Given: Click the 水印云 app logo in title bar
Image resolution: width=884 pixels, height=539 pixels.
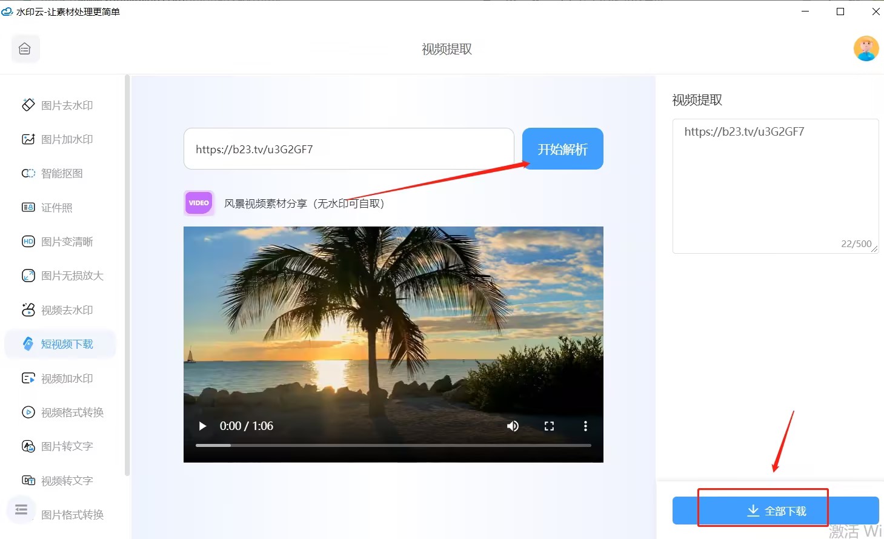Looking at the screenshot, I should [7, 12].
